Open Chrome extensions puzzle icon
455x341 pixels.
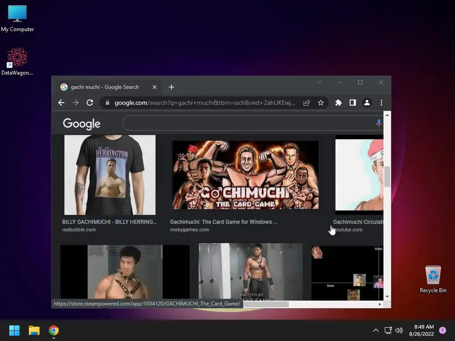pos(338,103)
